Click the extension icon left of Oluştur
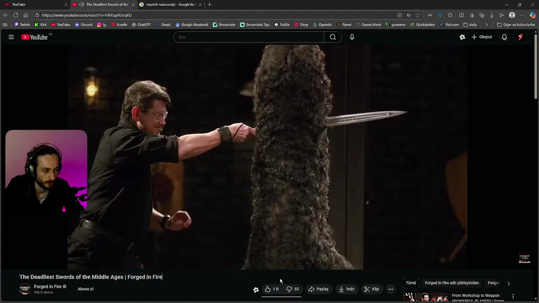Screen dimensions: 539x303 pyautogui.click(x=462, y=37)
